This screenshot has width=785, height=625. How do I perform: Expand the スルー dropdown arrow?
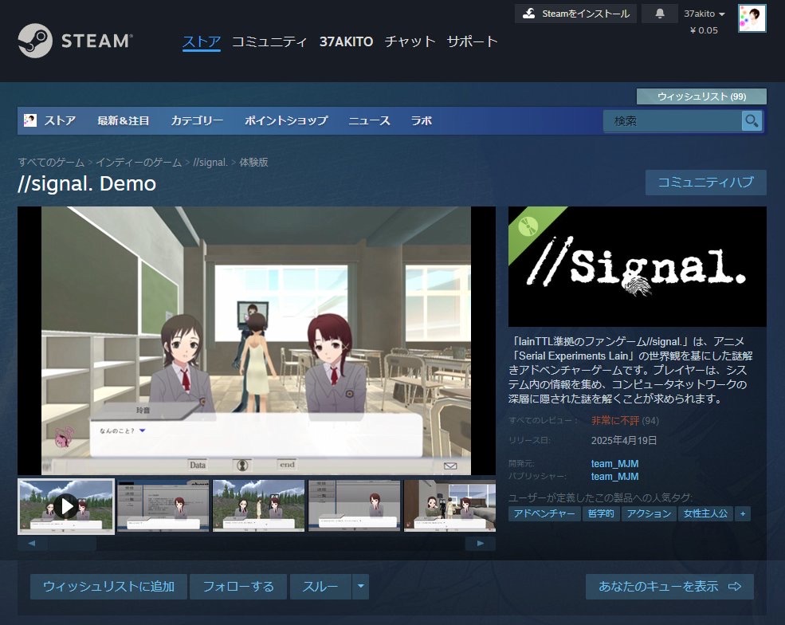click(360, 587)
